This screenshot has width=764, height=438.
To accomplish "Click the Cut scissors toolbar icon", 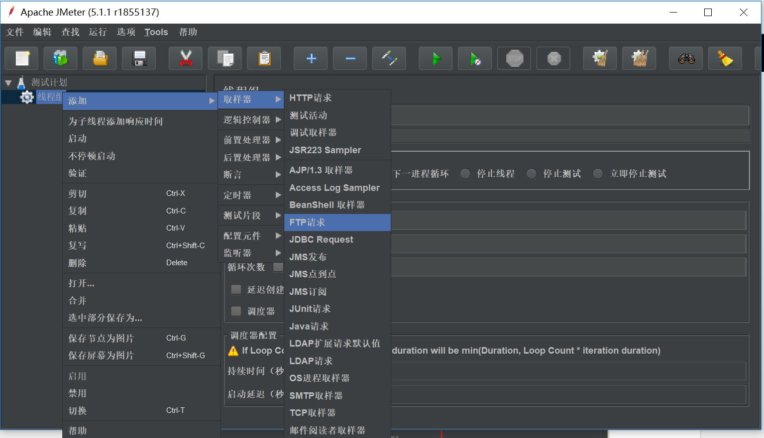I will tap(186, 59).
